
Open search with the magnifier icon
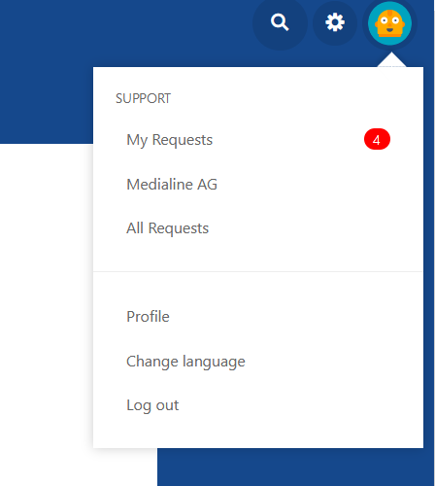pyautogui.click(x=280, y=22)
